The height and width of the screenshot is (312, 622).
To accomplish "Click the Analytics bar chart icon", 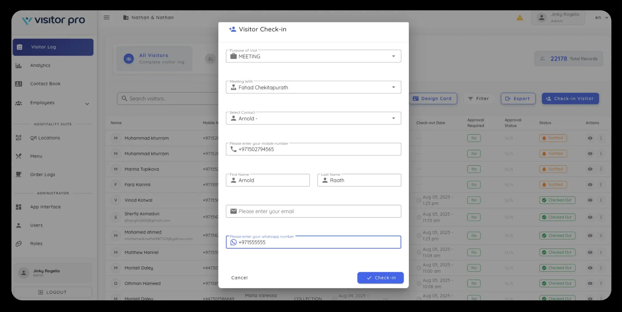I will pyautogui.click(x=19, y=65).
